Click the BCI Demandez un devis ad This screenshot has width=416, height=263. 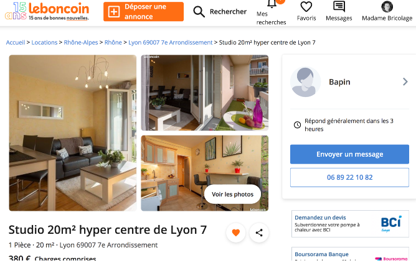pos(350,224)
